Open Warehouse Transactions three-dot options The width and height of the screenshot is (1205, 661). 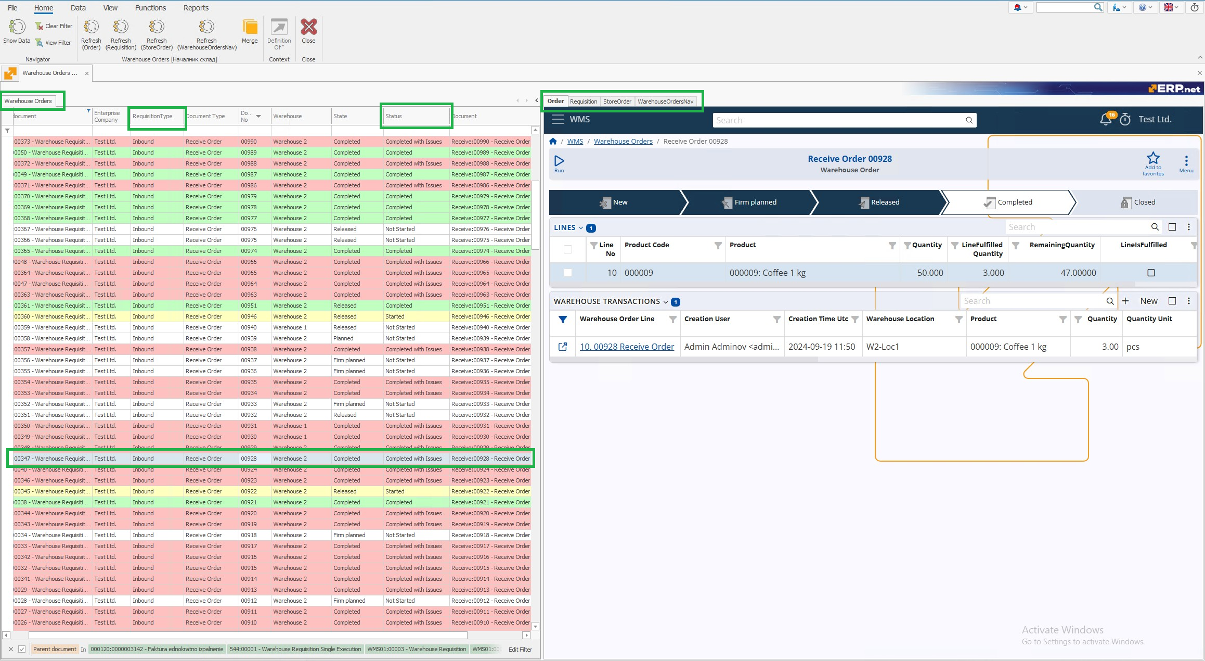click(x=1189, y=301)
